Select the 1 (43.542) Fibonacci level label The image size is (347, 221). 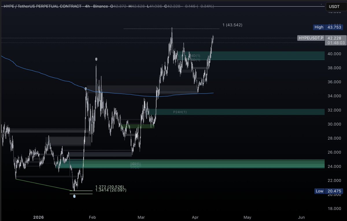point(232,25)
